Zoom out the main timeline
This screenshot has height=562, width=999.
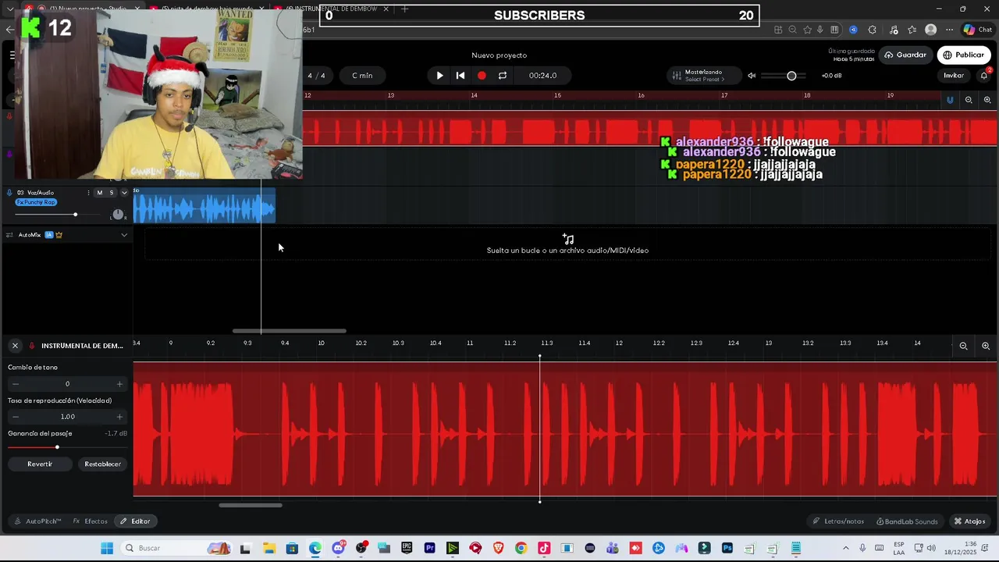969,100
